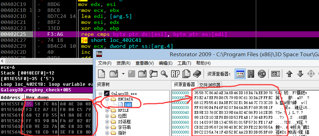This screenshot has width=319, height=136.
Task: Click the Hex dump column header
Action: [x=37, y=97]
